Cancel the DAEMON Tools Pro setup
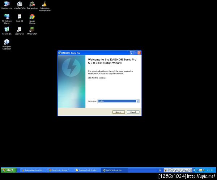217x180 pixels. pos(133,112)
